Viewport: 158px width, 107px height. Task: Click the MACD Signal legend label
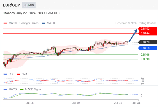click(33, 89)
